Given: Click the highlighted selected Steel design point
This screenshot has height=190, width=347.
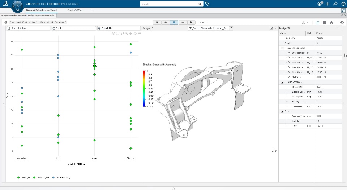Looking at the screenshot, I should pos(94,66).
